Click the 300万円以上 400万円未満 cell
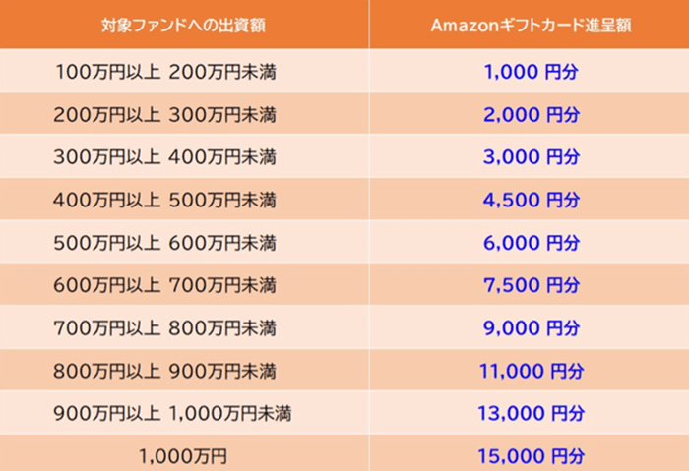Viewport: 689px width, 471px height. [184, 156]
